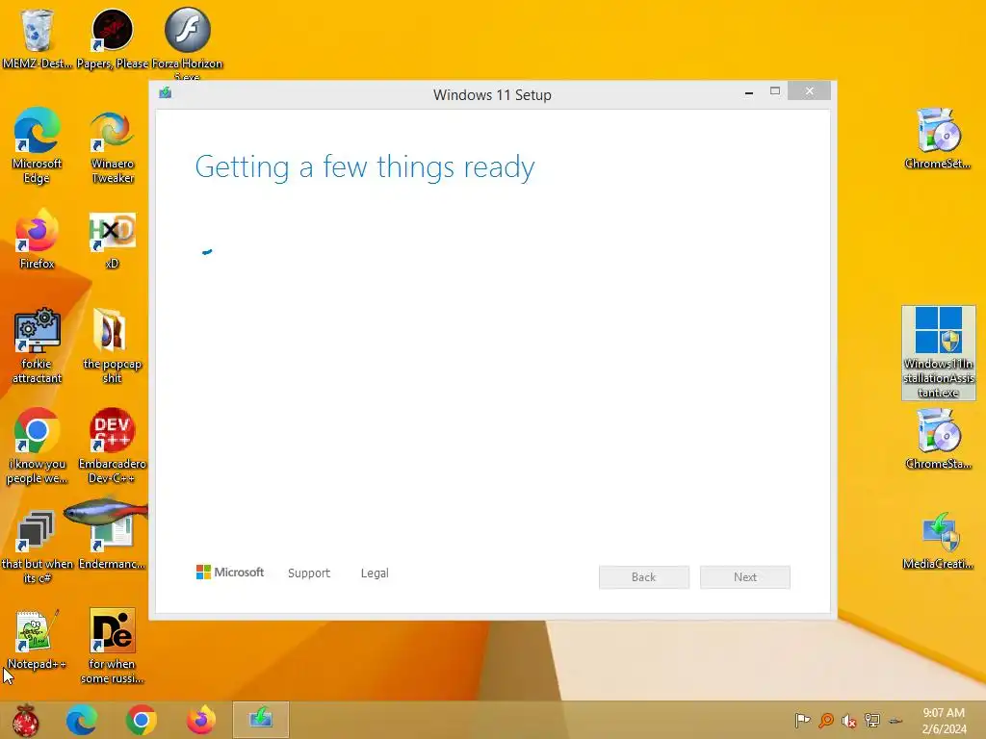Click the Windows 11 Setup title bar icon
The image size is (986, 739).
(x=166, y=93)
